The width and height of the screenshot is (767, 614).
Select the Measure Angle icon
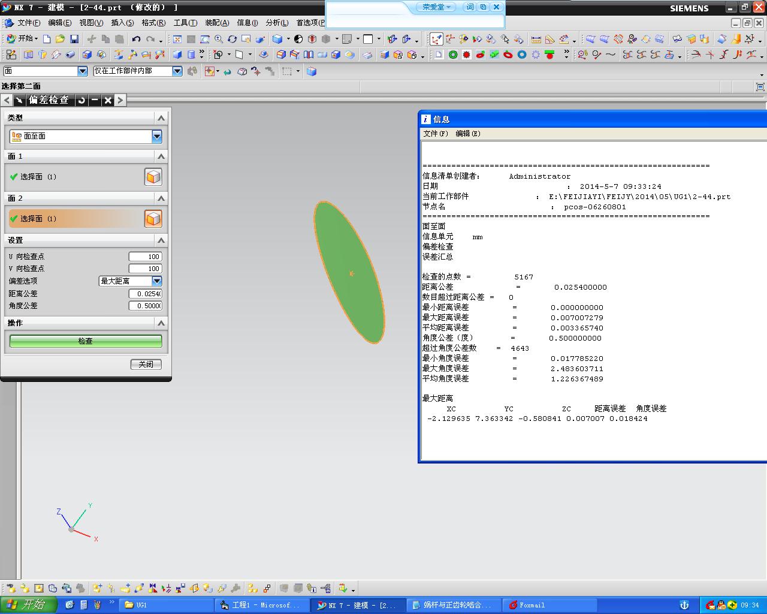click(x=549, y=39)
